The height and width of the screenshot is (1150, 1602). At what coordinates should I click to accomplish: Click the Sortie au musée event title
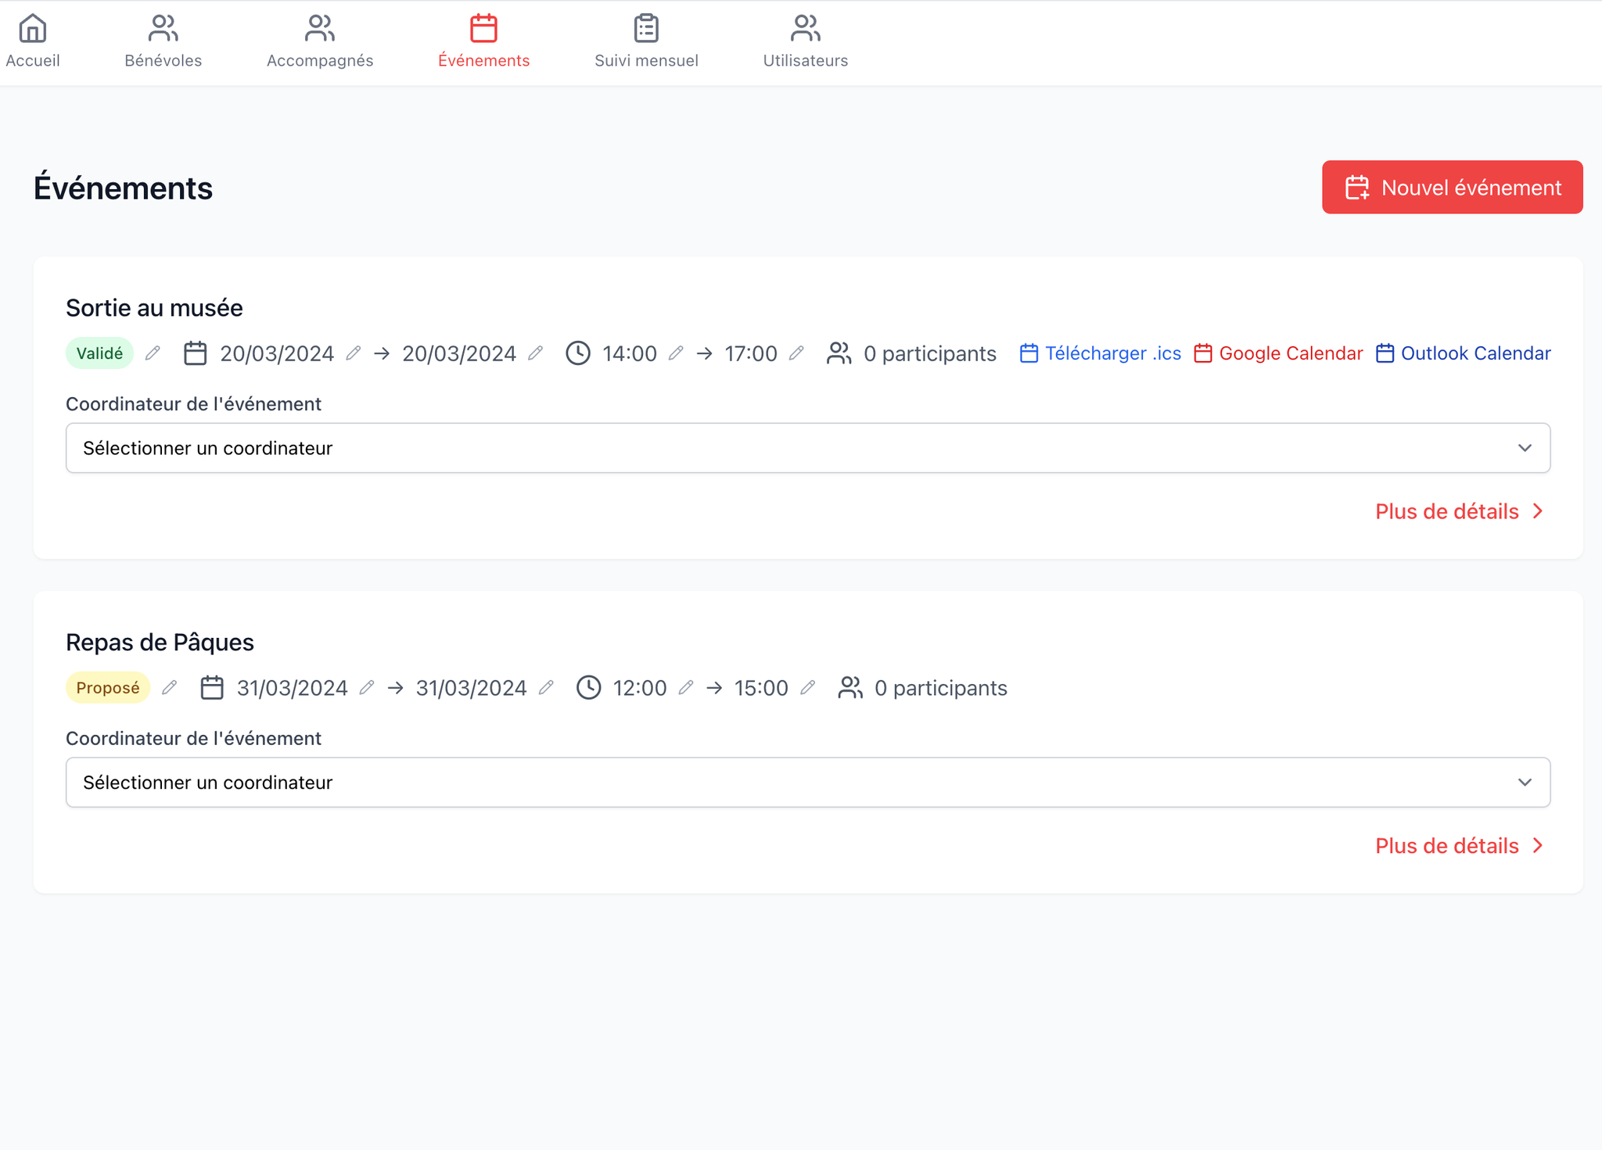(x=154, y=308)
